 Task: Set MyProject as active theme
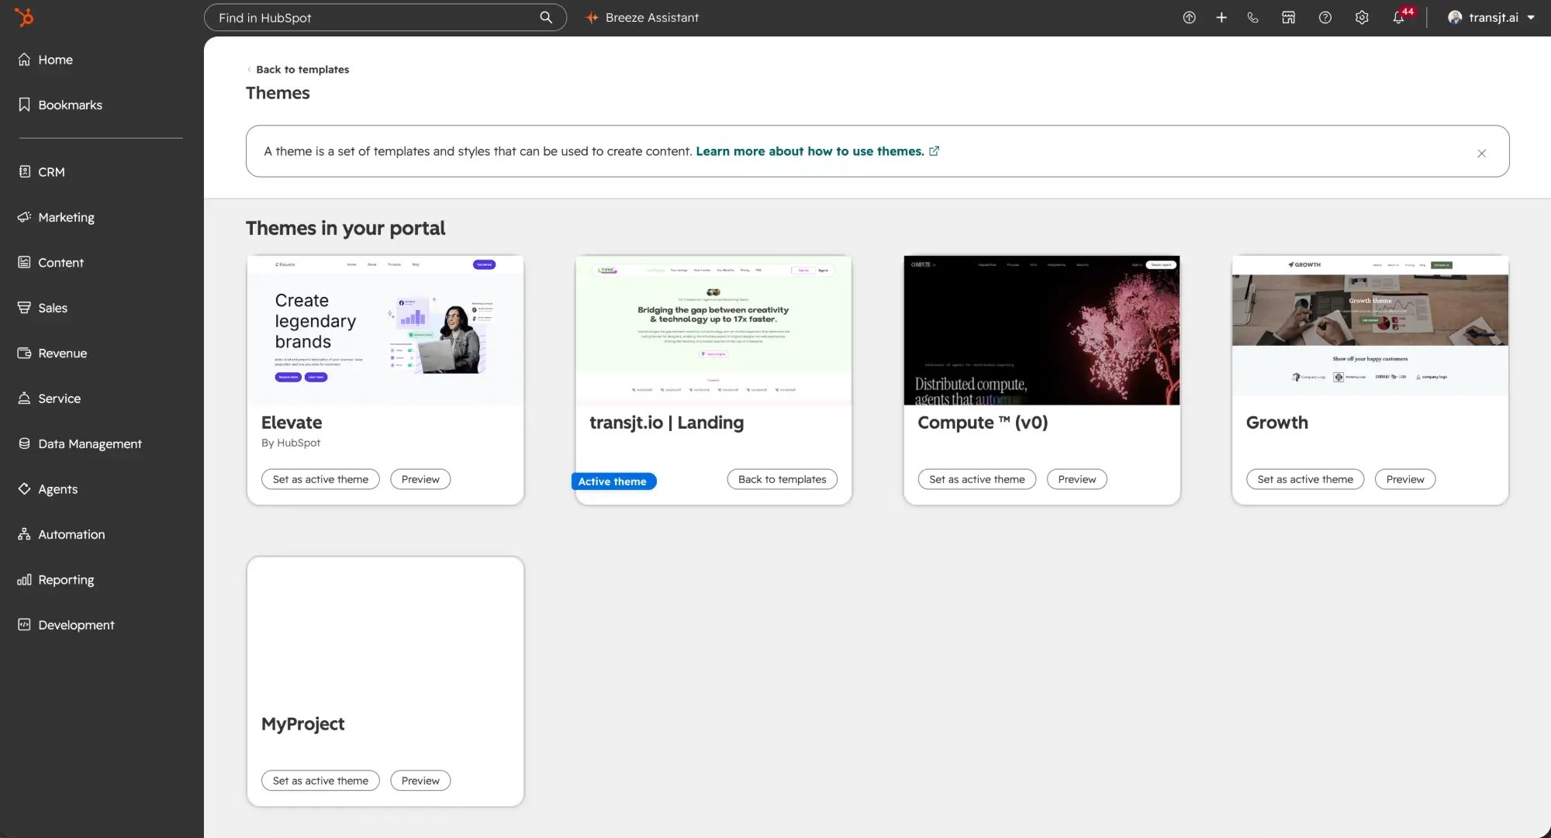point(320,781)
